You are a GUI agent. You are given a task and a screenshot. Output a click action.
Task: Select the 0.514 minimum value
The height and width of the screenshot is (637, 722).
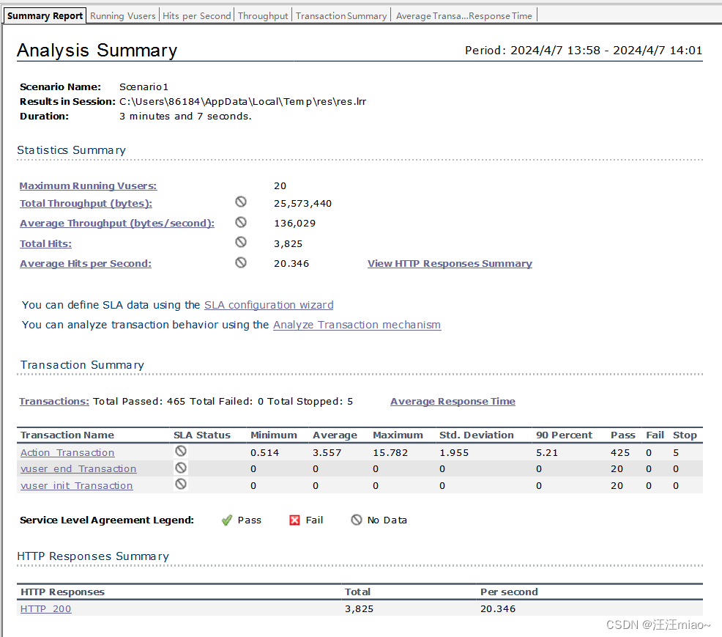pos(265,453)
